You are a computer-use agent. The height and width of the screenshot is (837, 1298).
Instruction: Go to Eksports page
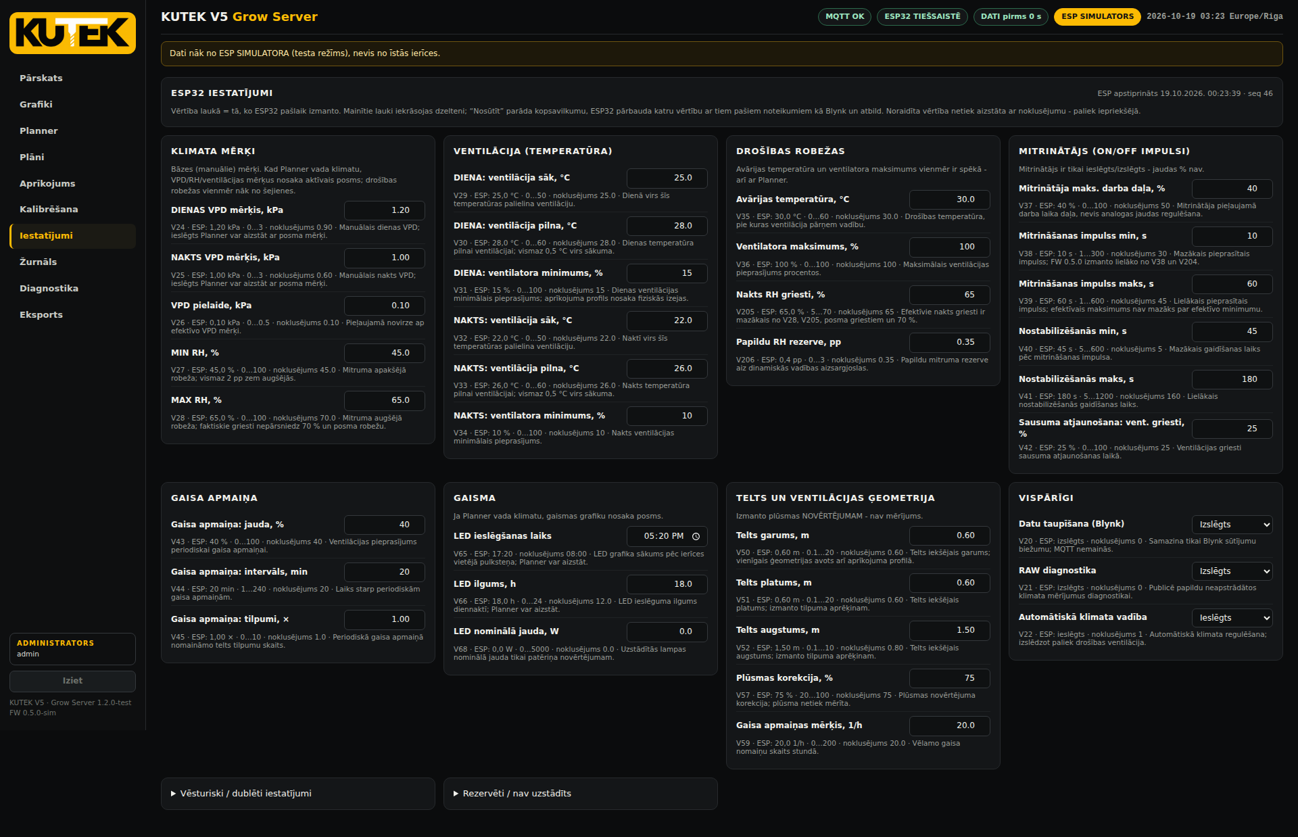72,315
